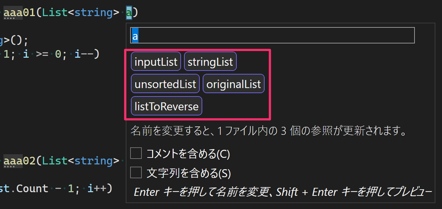Pick the stringList name suggestion
442x209 pixels.
210,62
